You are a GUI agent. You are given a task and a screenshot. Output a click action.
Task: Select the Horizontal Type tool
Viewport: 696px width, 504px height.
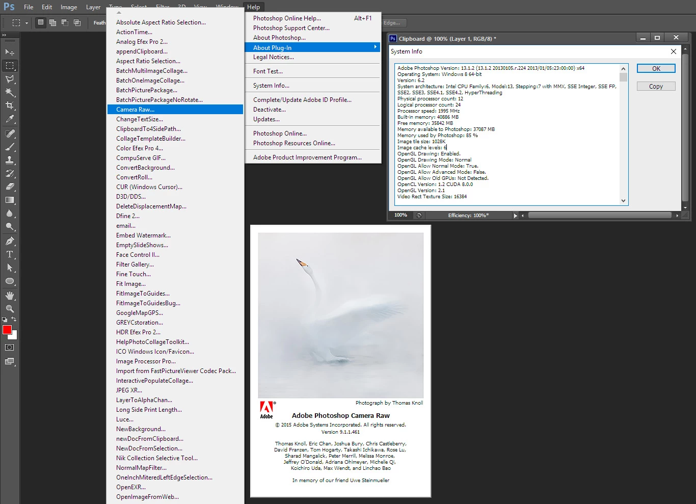10,254
